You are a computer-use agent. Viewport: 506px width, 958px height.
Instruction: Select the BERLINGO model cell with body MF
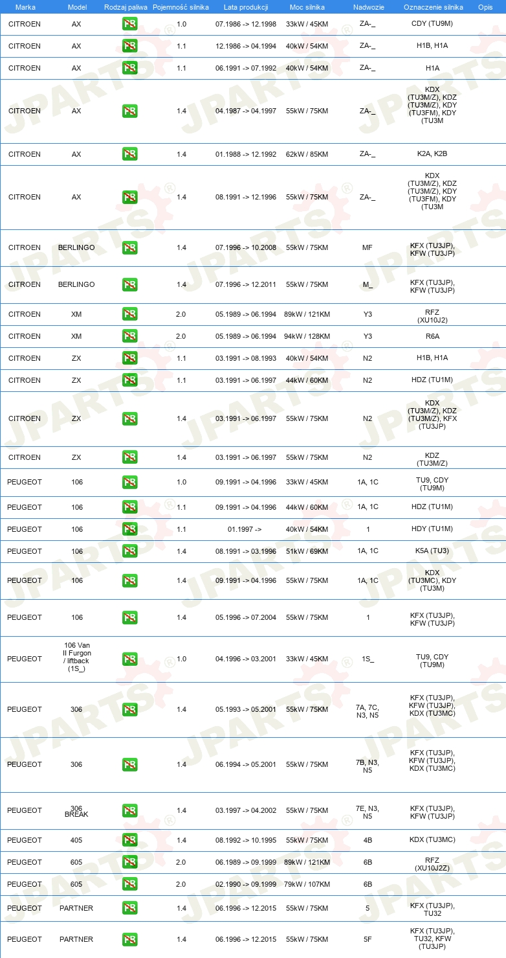tap(76, 247)
